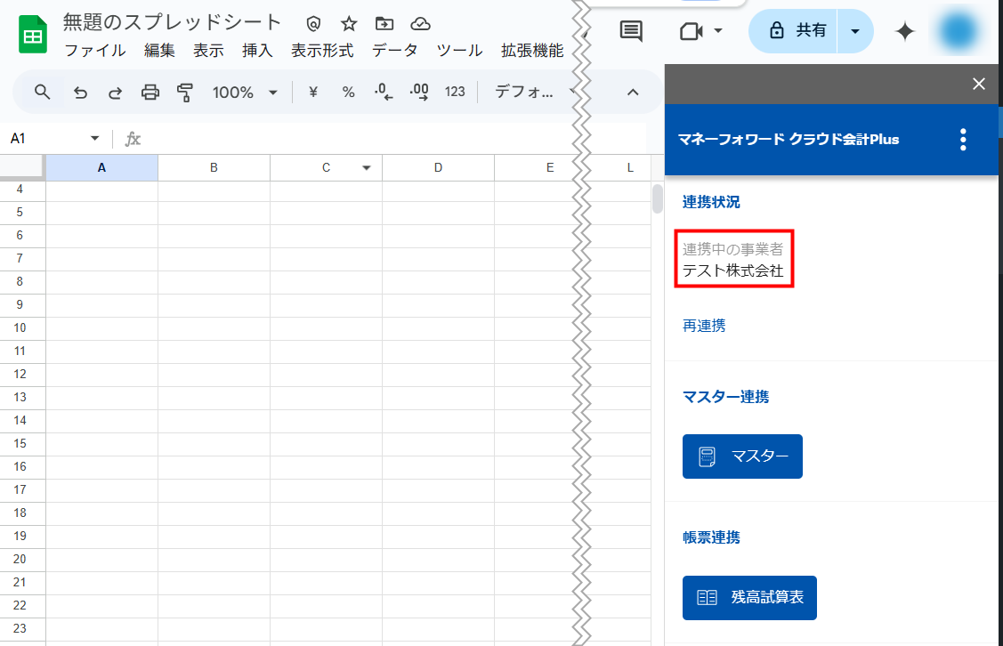
Task: Open the comment history
Action: pyautogui.click(x=631, y=31)
